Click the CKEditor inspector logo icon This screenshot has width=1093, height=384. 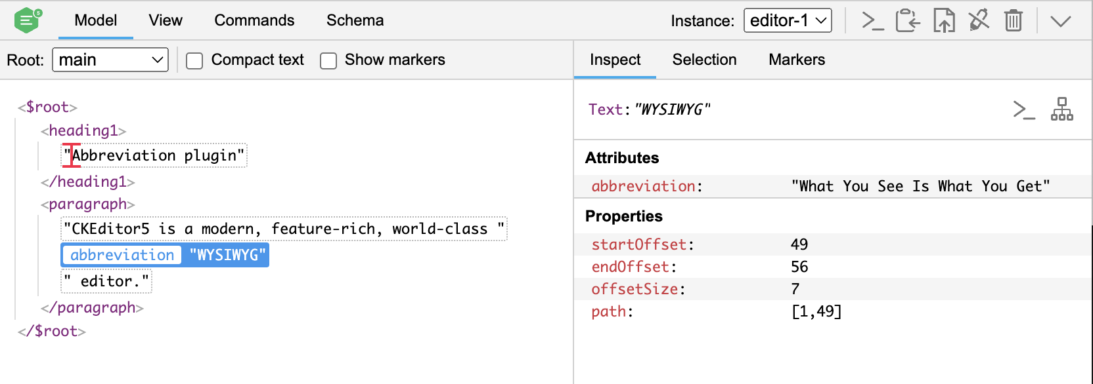pyautogui.click(x=27, y=20)
